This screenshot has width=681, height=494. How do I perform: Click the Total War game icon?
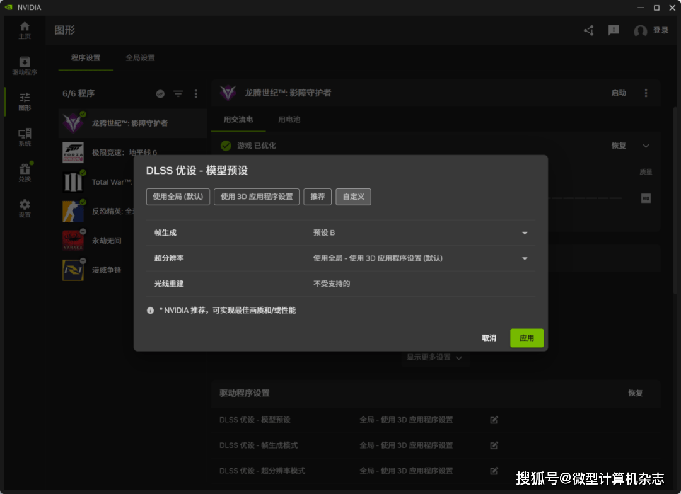tap(73, 182)
